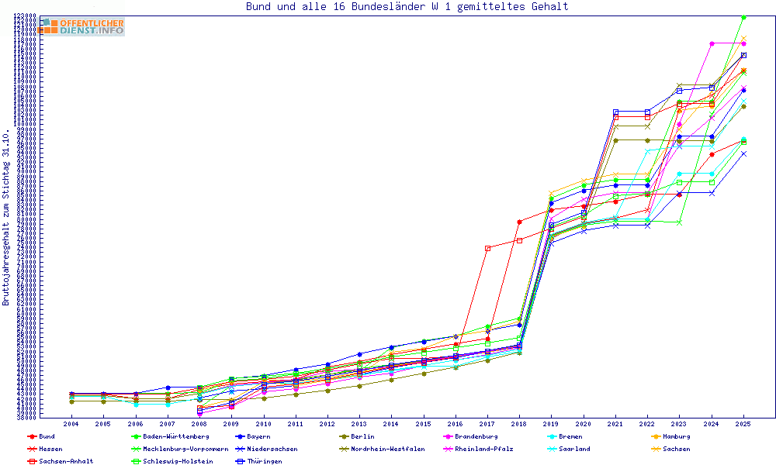Click the cyan Bremen legend marker

tap(552, 436)
